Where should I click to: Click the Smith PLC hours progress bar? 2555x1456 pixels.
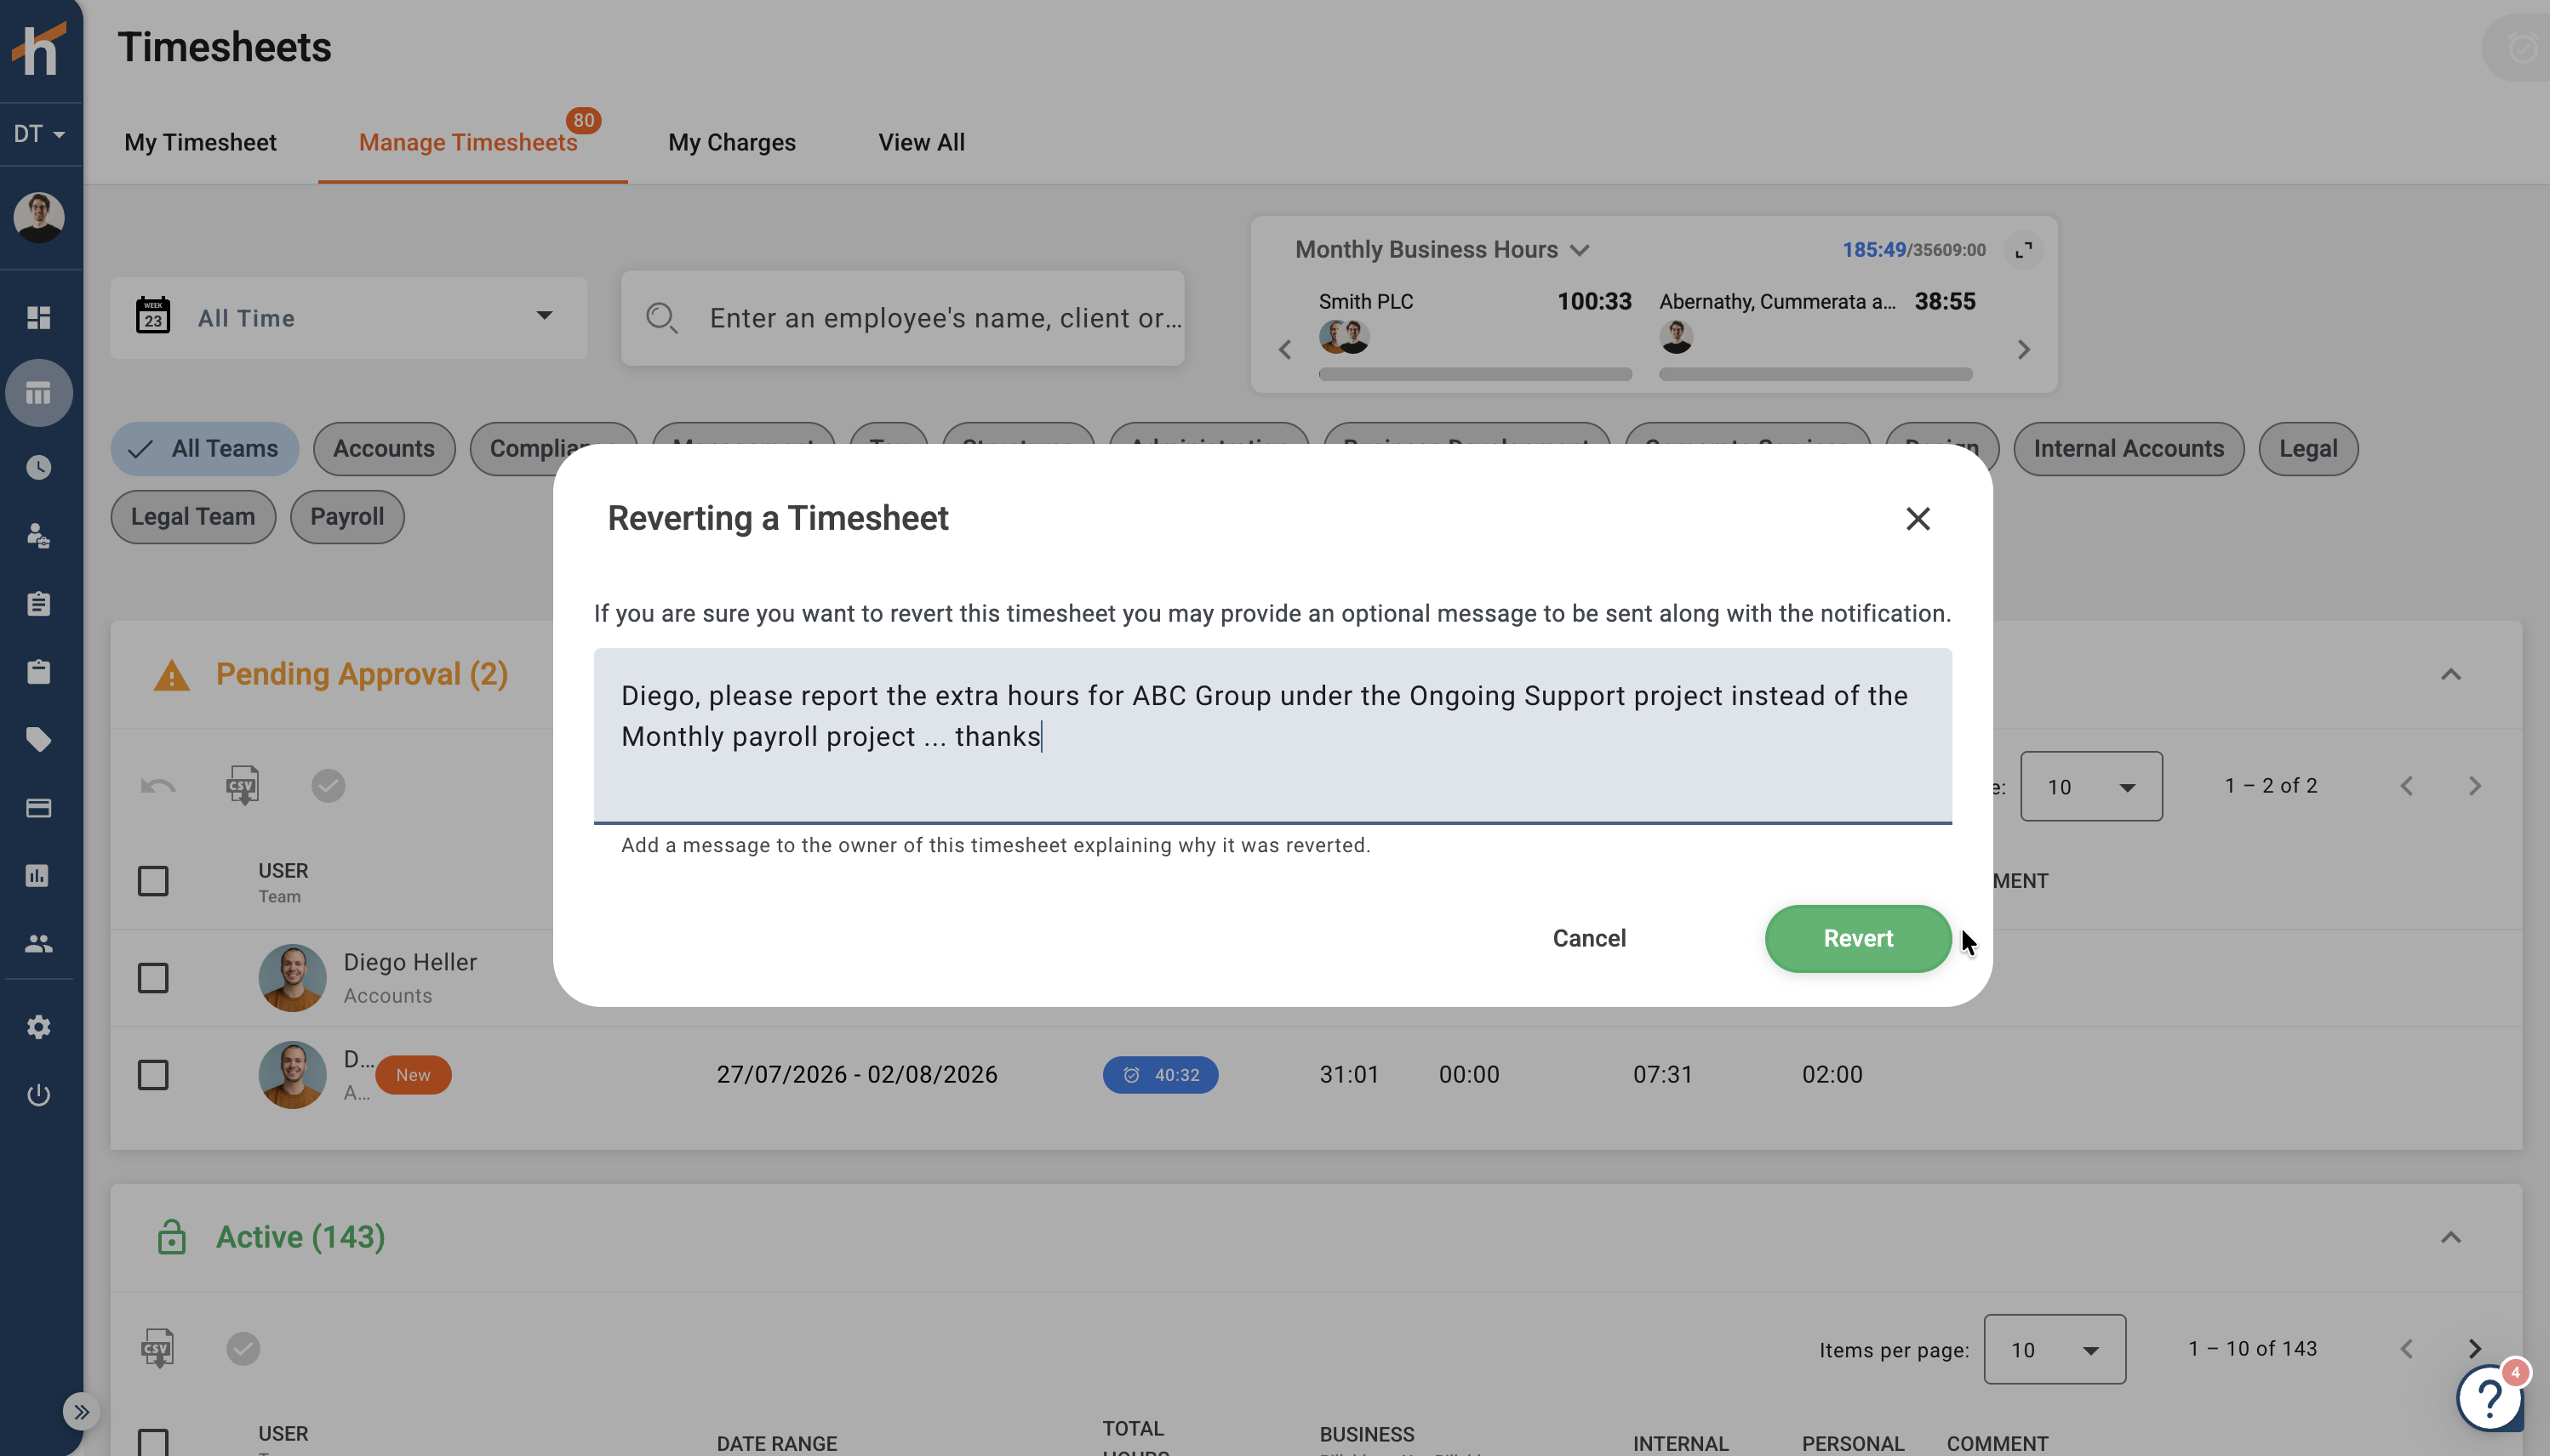[1475, 374]
